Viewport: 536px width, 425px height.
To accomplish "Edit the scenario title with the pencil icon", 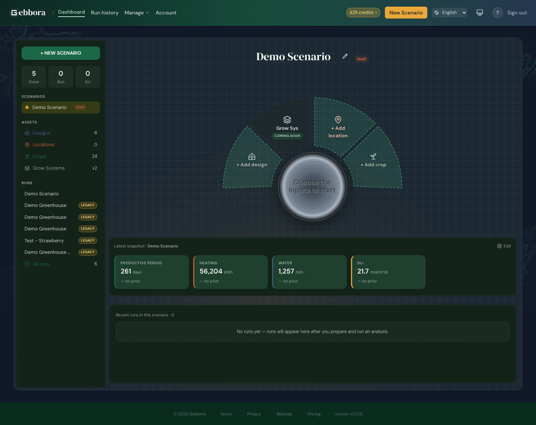I will [345, 56].
